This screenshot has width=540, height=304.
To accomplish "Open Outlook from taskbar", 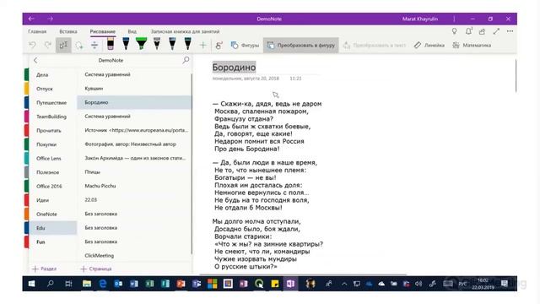I will pos(118,284).
